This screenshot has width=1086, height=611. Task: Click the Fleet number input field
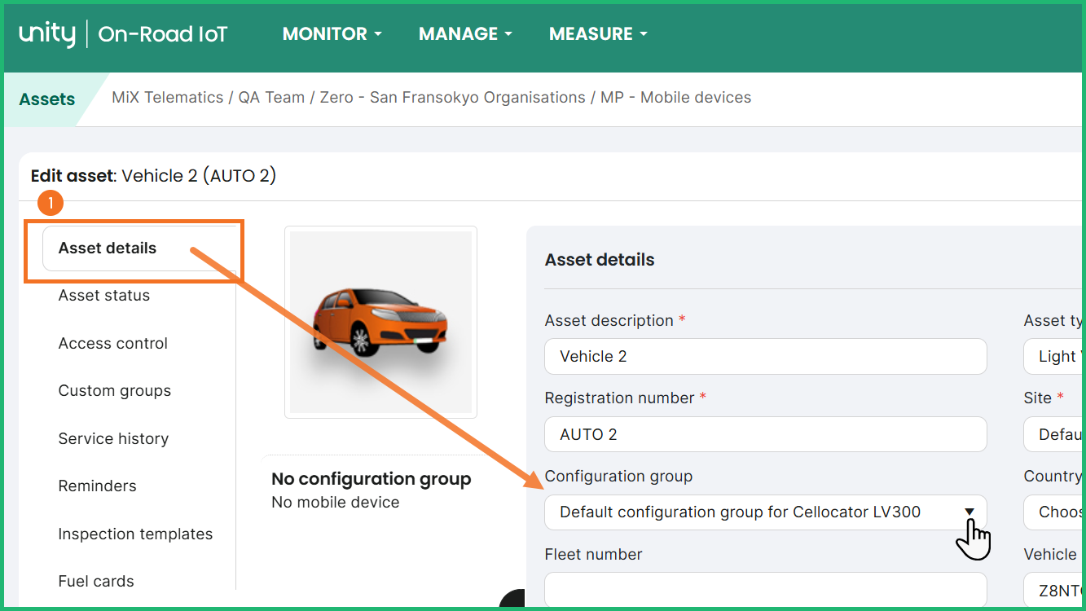coord(765,590)
